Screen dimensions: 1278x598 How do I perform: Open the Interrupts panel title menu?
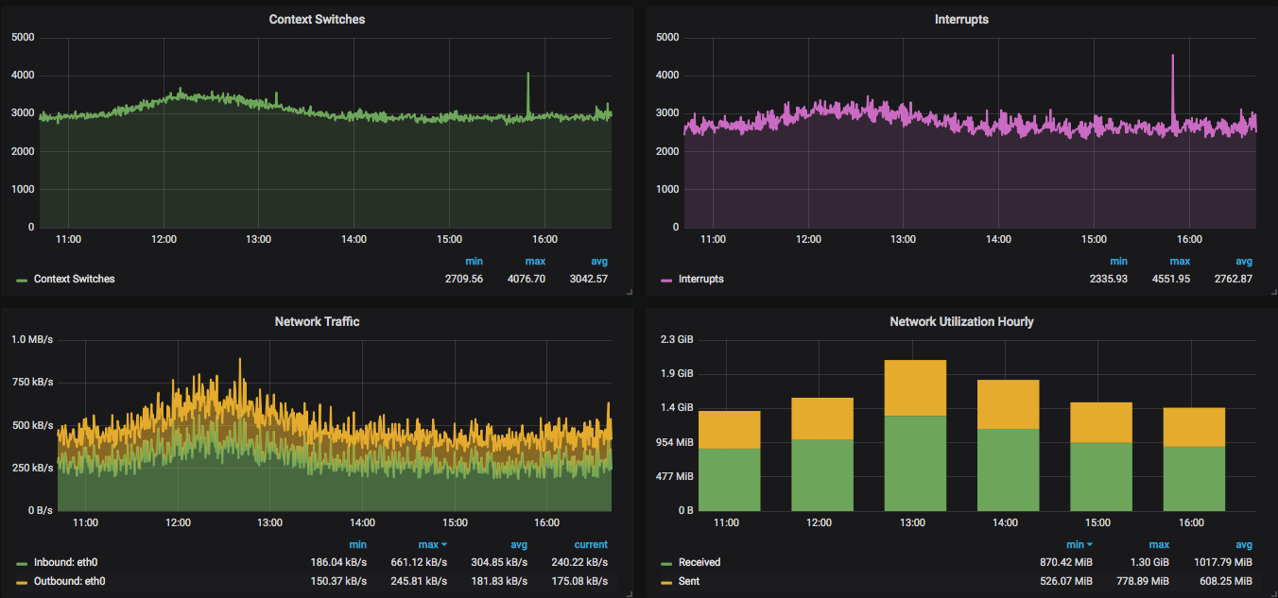pyautogui.click(x=961, y=19)
